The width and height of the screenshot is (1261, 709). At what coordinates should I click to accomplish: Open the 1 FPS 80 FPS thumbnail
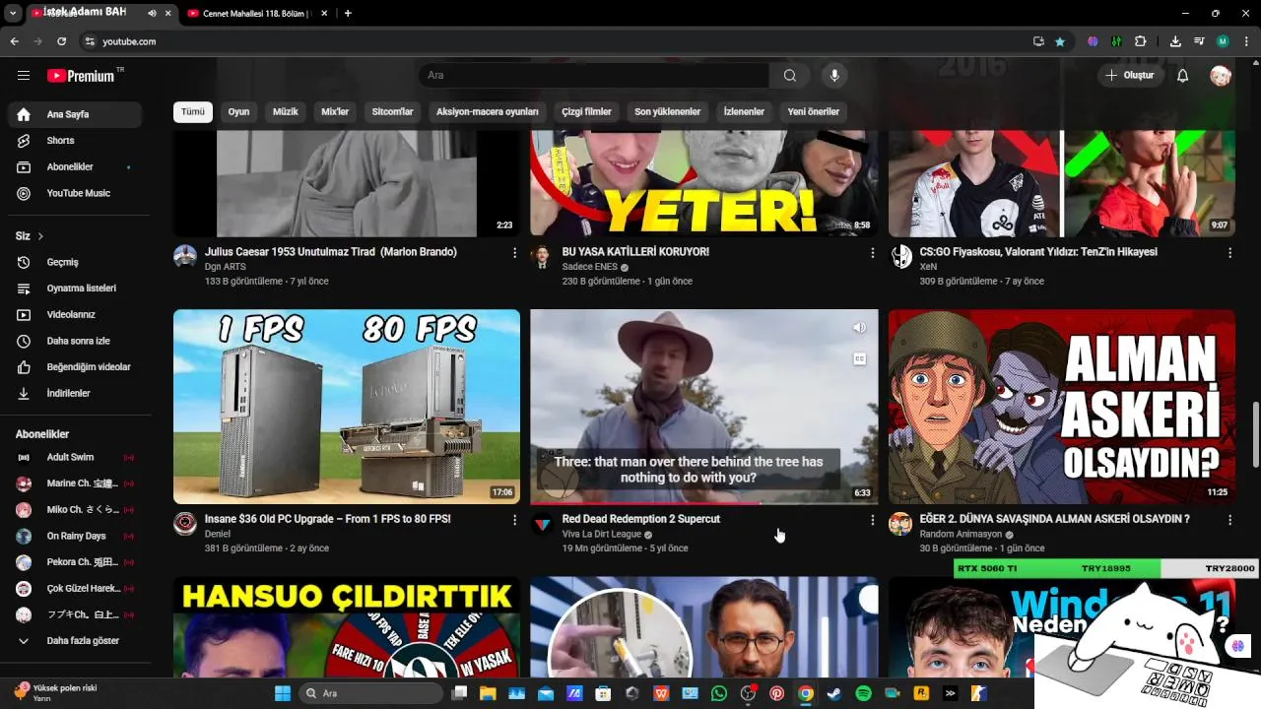click(x=347, y=407)
